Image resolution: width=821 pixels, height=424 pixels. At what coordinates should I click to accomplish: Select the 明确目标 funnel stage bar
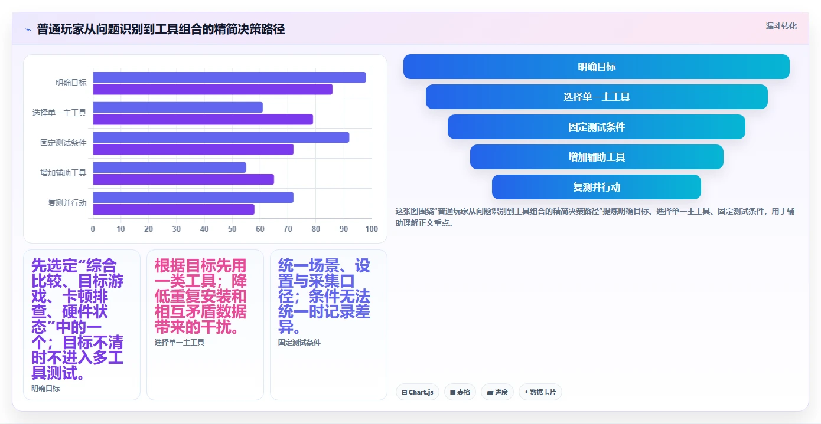click(x=597, y=67)
